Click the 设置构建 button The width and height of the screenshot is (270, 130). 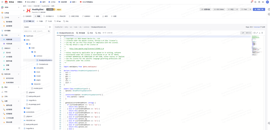coord(205,9)
